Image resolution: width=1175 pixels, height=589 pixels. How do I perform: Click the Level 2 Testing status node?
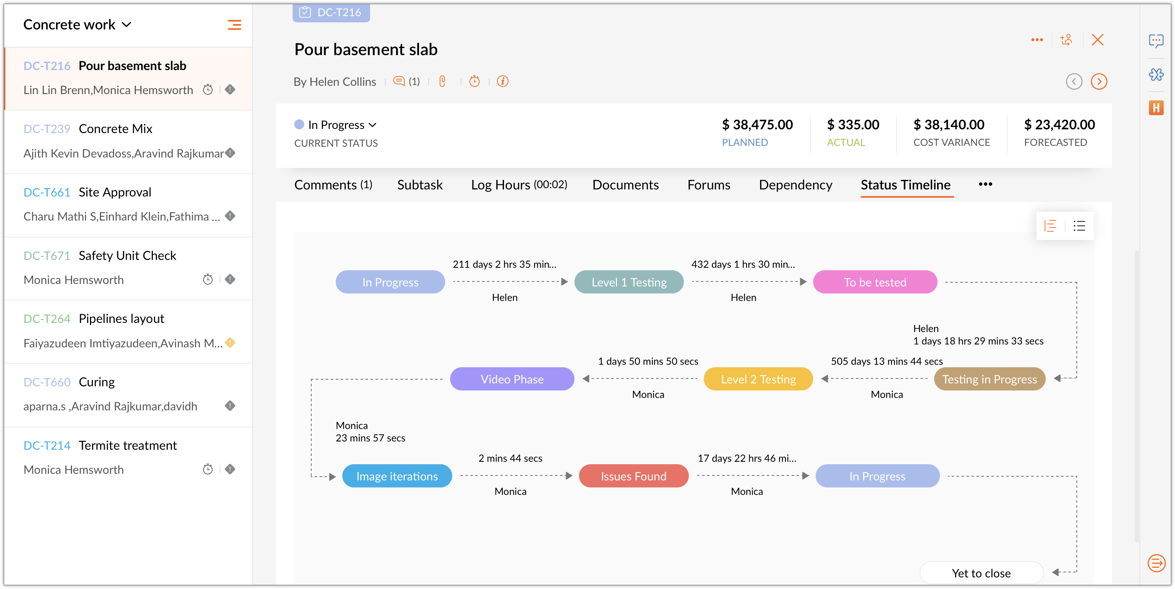coord(758,379)
